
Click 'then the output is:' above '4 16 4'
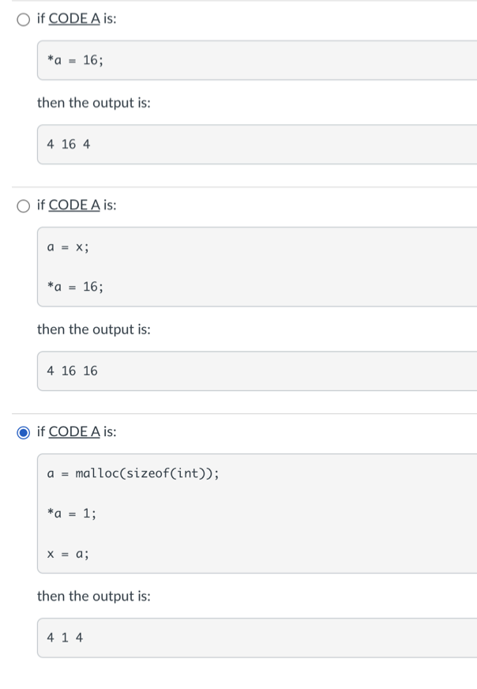[x=94, y=103]
